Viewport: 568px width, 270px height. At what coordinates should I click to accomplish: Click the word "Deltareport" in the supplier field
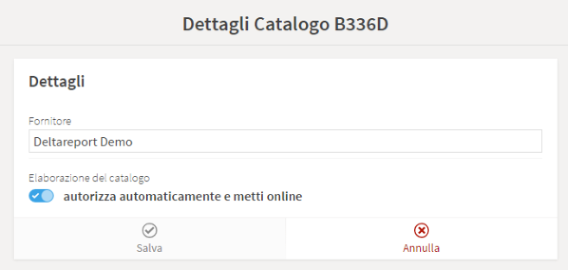coord(66,142)
